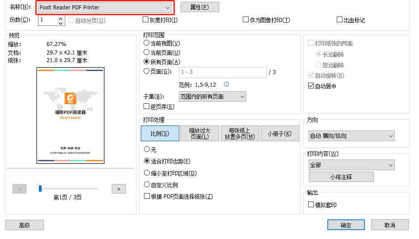Increase copies with the stepper up arrow
419x239 pixels.
coord(61,18)
